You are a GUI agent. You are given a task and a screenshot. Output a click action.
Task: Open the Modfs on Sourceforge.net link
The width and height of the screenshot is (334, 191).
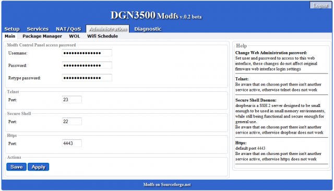pos(167,185)
